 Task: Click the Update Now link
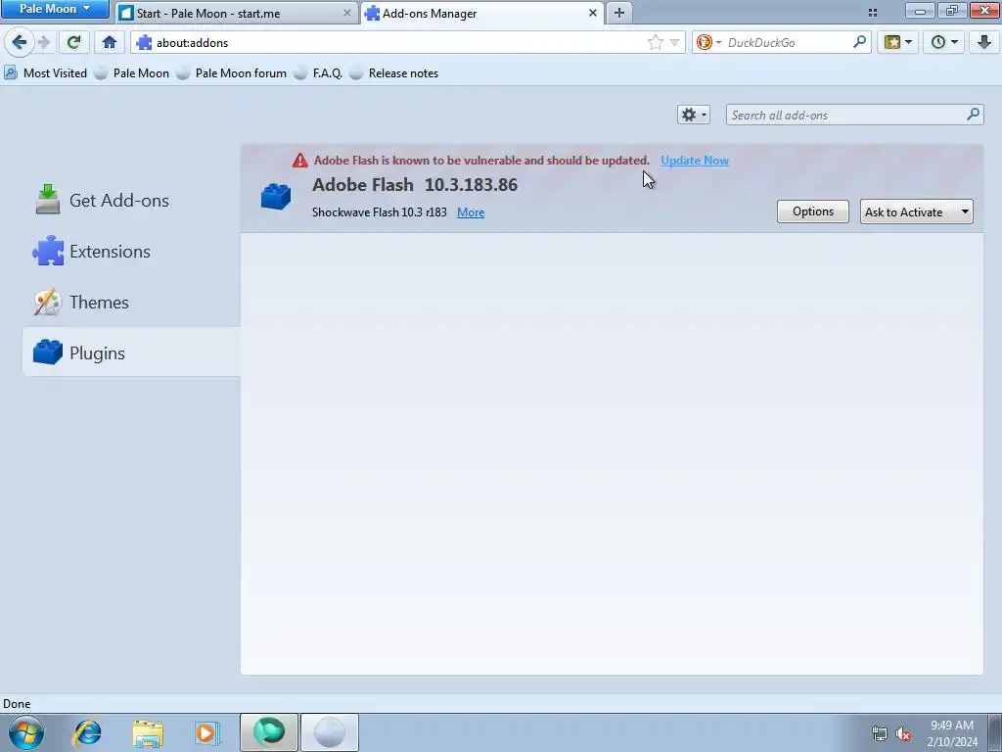point(695,161)
